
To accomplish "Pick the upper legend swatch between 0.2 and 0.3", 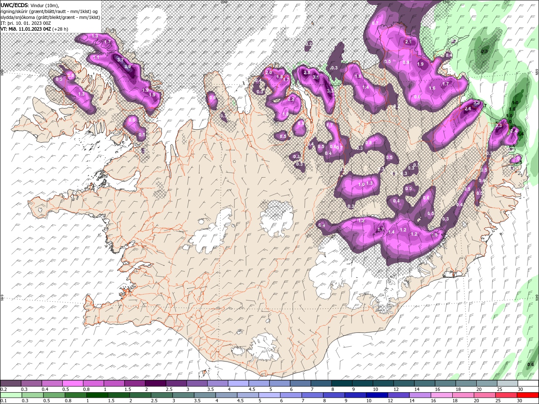I will point(11,383).
